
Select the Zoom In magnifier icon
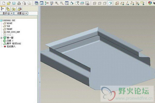point(57,3)
